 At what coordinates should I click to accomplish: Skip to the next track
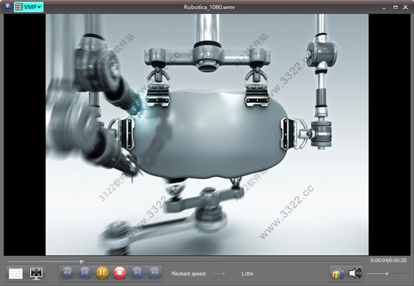pos(137,272)
